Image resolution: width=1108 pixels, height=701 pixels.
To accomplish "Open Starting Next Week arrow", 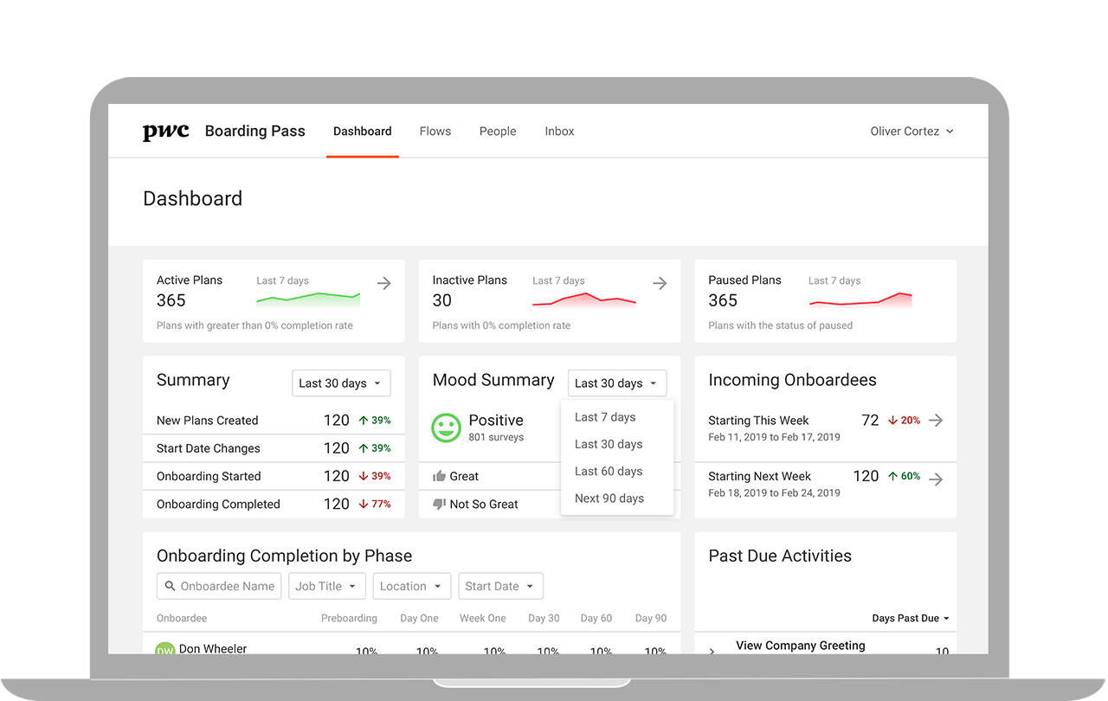I will pyautogui.click(x=936, y=479).
